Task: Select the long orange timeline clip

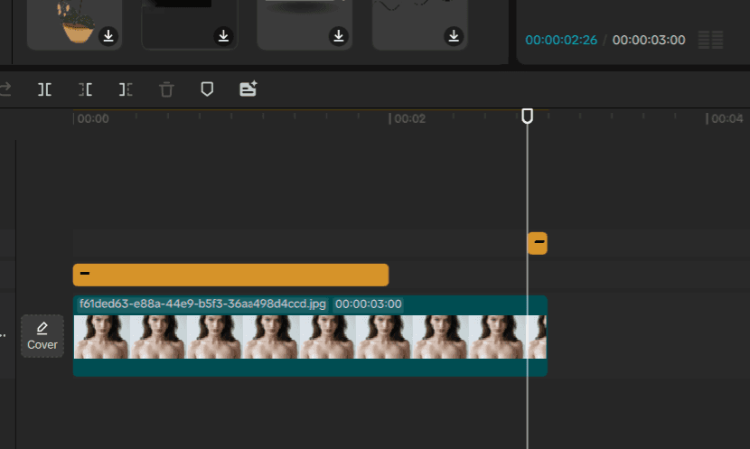Action: click(x=230, y=275)
